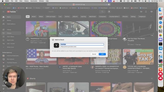Open the Counter-Strike 2 release video thumbnail
Viewport: 164px width, 92px height.
tap(138, 57)
